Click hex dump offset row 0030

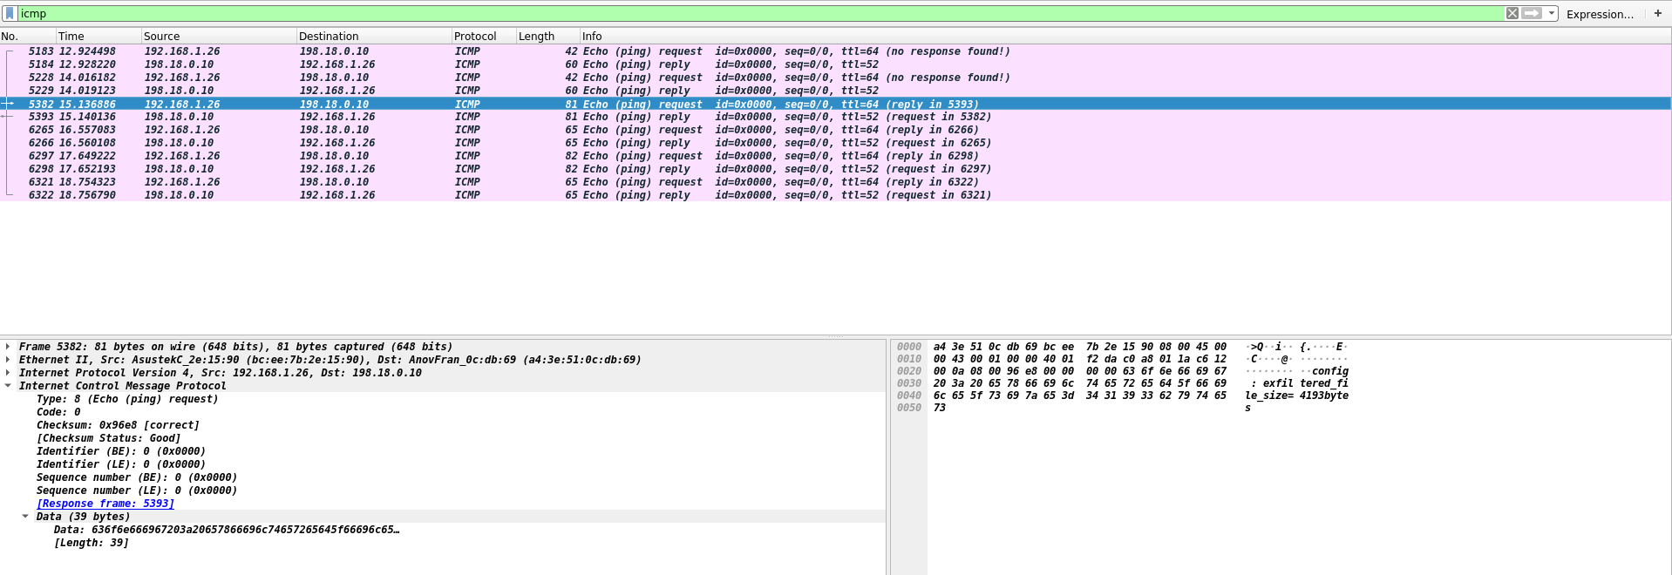909,383
